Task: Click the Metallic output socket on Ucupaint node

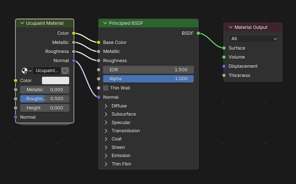Action: point(74,42)
